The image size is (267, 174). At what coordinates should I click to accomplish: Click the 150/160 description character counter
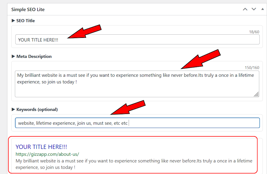252,67
